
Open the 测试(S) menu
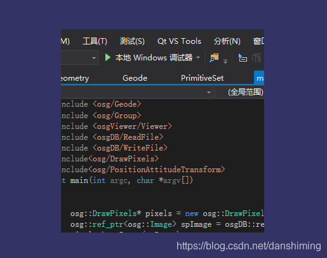tap(132, 41)
